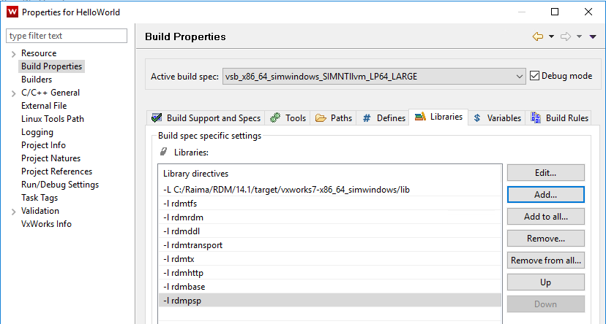The width and height of the screenshot is (606, 324).
Task: Select Resource in the properties tree
Action: (x=39, y=53)
